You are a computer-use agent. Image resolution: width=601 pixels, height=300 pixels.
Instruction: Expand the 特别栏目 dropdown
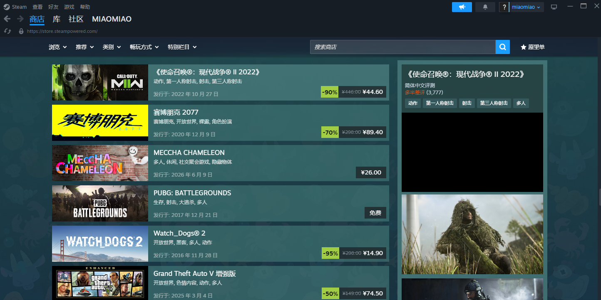(182, 47)
